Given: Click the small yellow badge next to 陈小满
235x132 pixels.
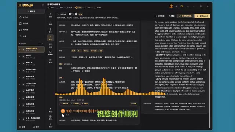Looking at the screenshot, I should (x=81, y=14).
